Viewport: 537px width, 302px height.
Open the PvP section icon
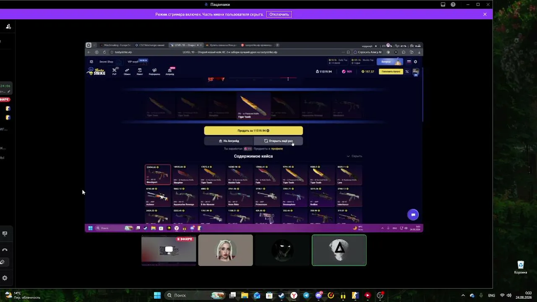point(114,72)
